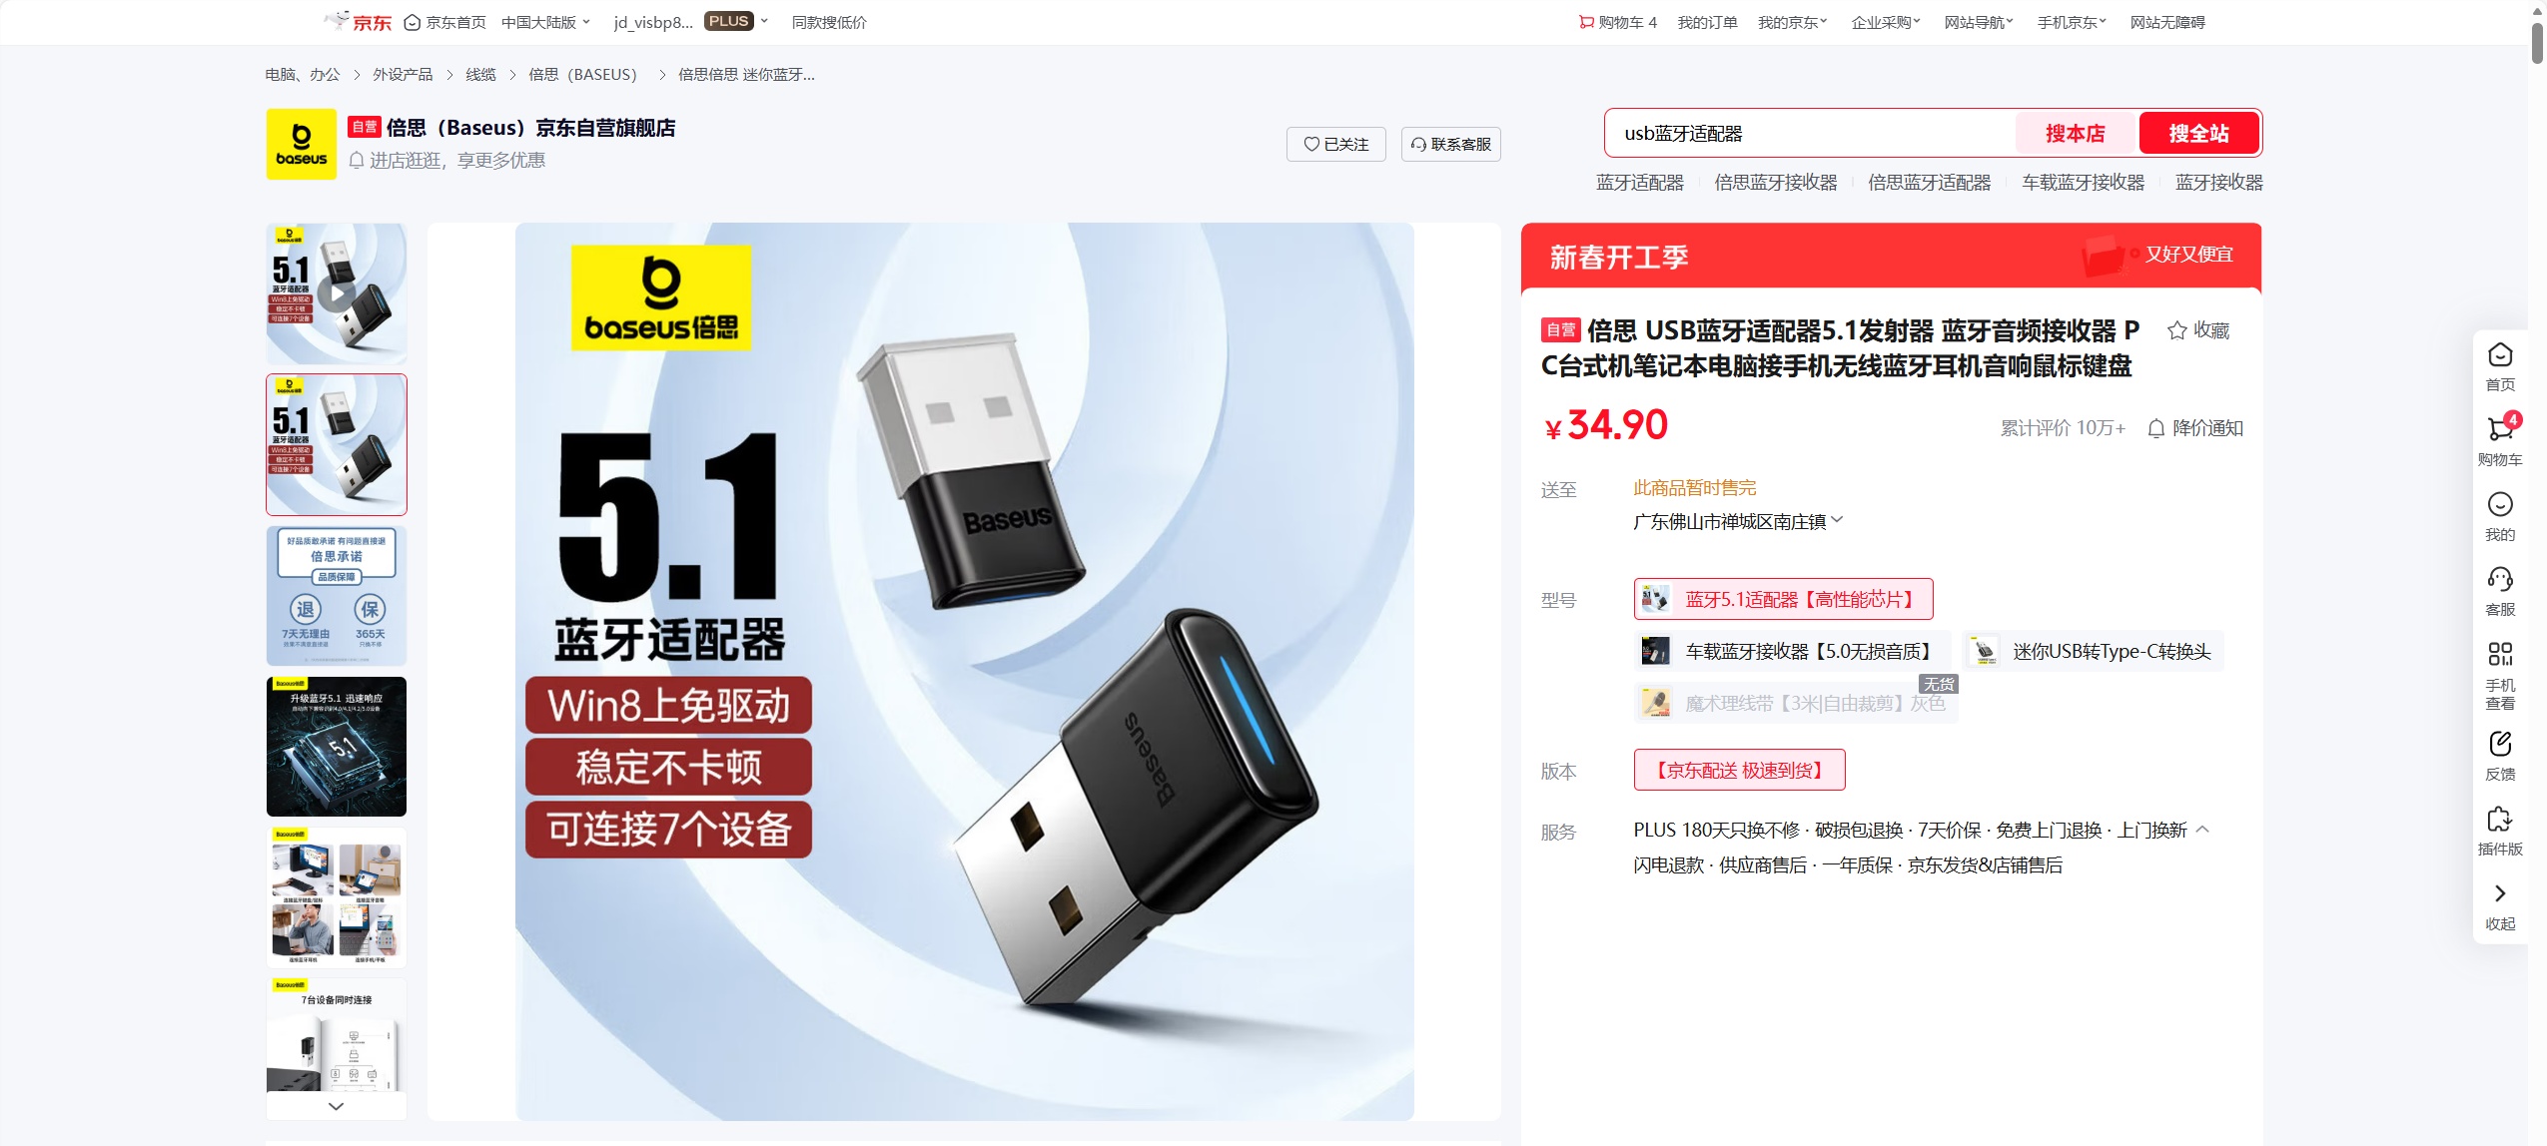Click the 降价通知 bell icon

(2155, 428)
